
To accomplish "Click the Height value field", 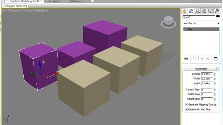I will click(207, 83).
